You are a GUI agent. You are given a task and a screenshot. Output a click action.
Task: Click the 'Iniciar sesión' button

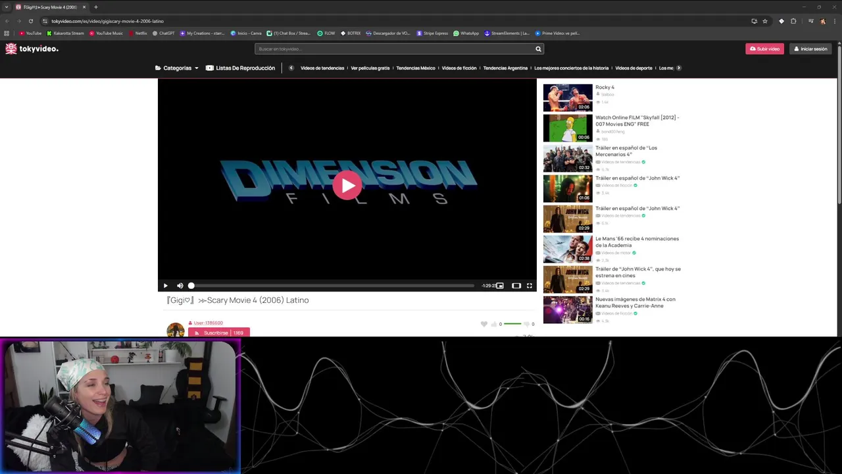pyautogui.click(x=810, y=49)
